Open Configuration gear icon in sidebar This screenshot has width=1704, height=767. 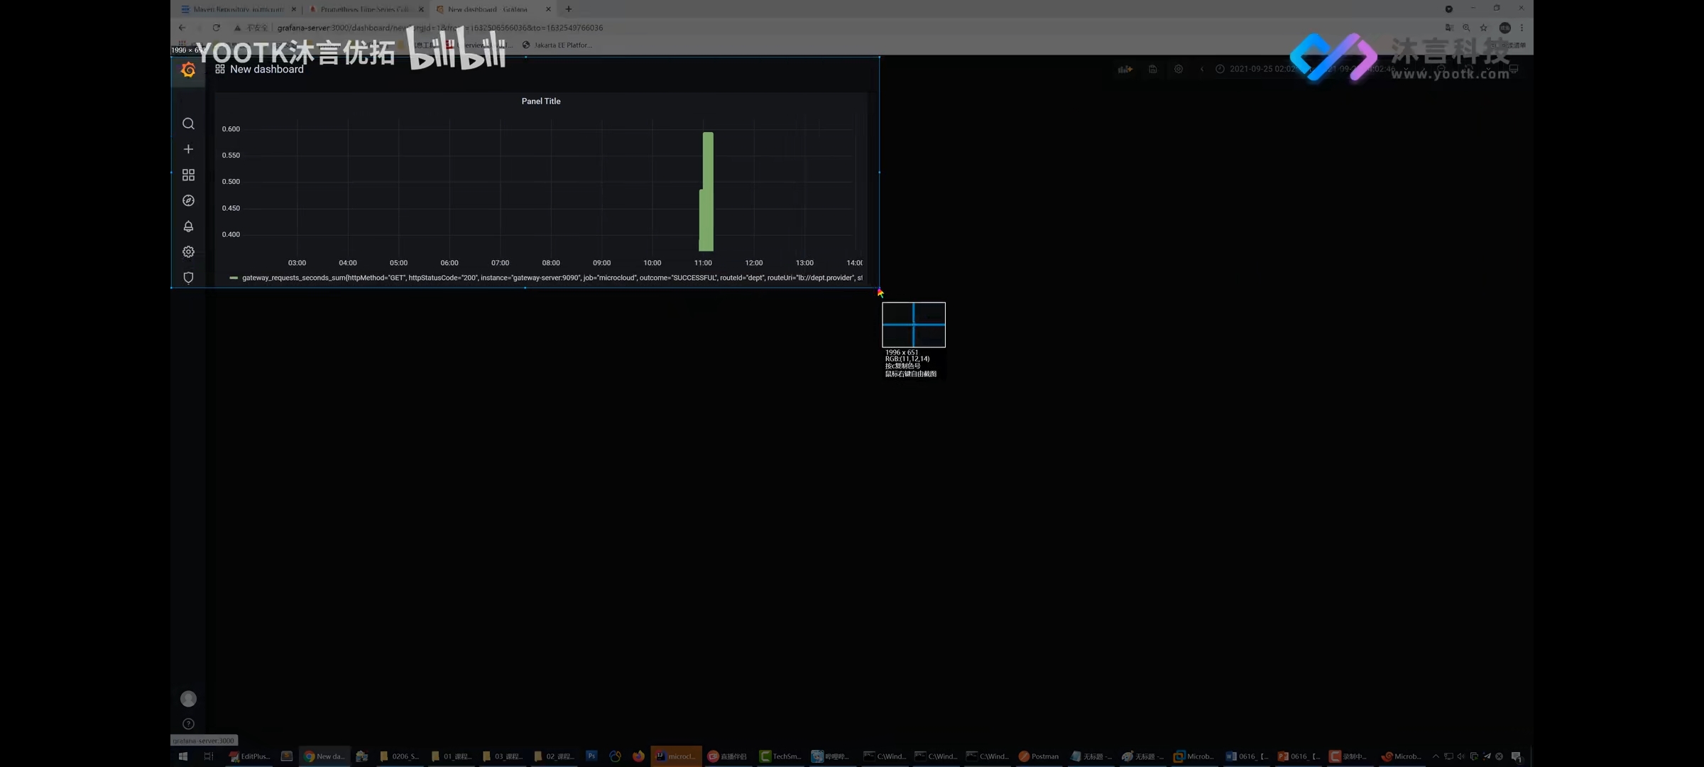[188, 251]
